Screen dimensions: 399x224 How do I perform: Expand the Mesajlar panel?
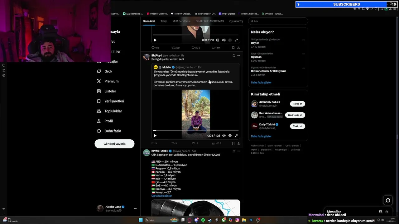[x=387, y=212]
